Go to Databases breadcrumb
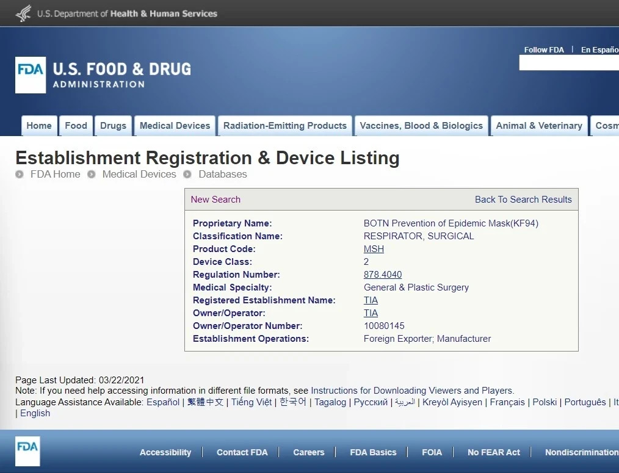This screenshot has height=473, width=619. tap(223, 174)
